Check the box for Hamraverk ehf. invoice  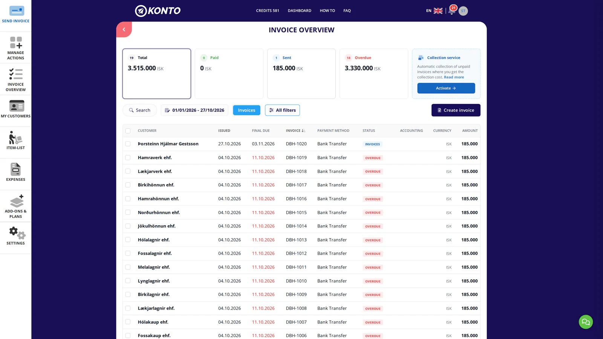[128, 157]
